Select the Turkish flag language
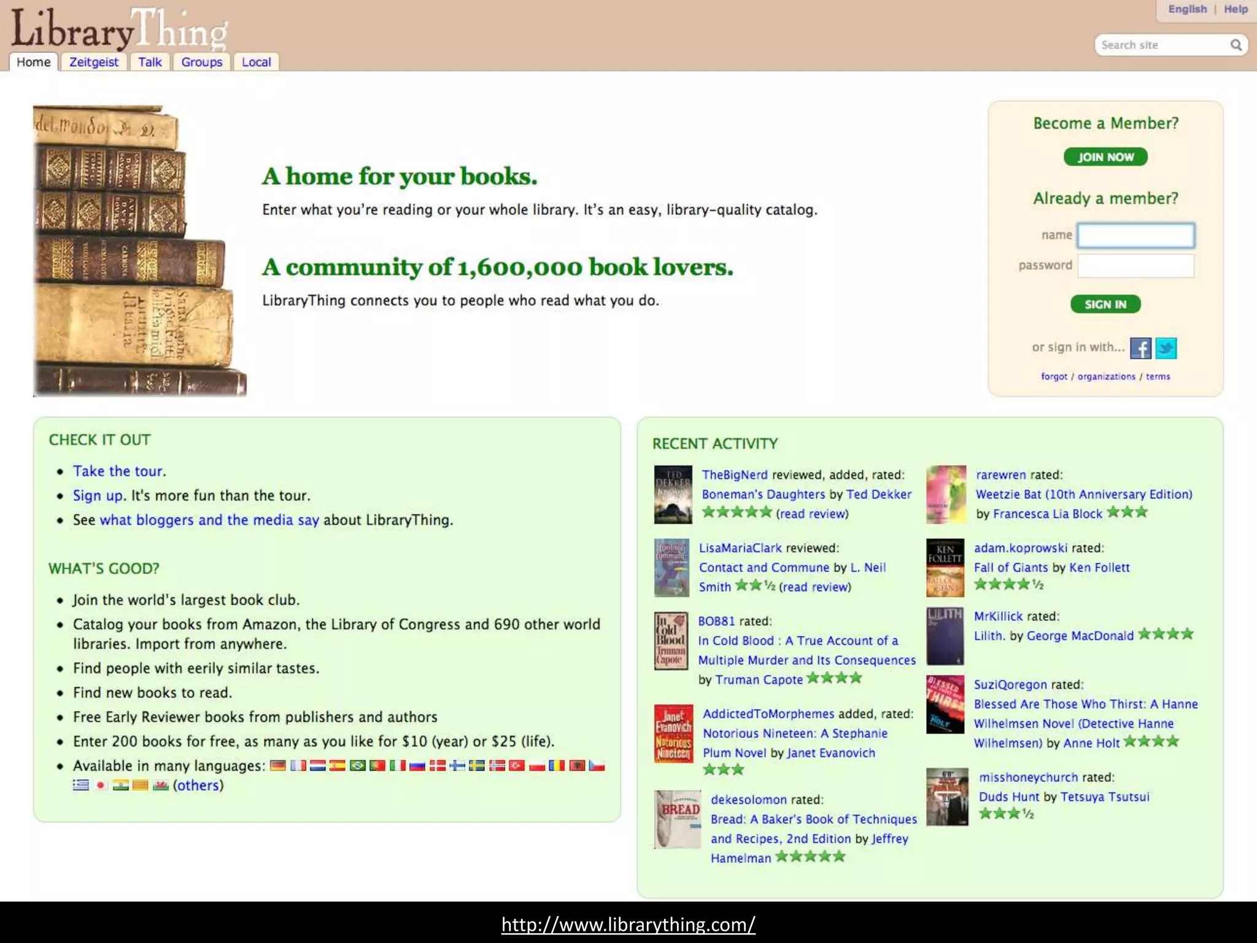 [517, 766]
